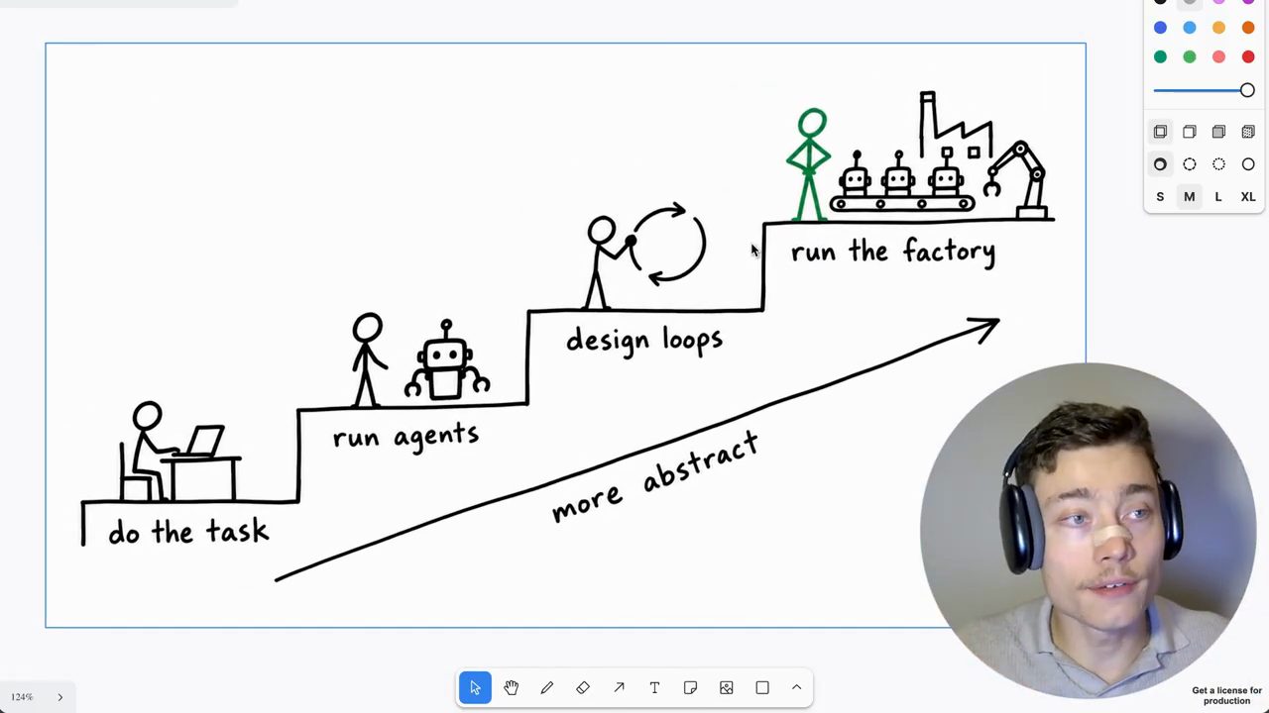This screenshot has width=1269, height=713.
Task: Choose the dashed stroke style
Action: coord(1190,164)
